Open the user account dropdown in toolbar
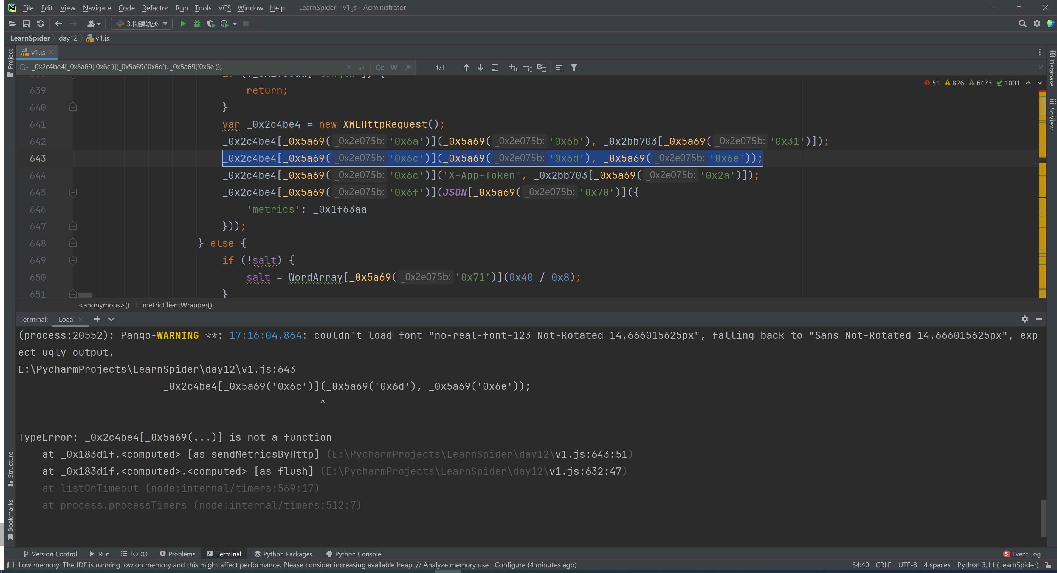The height and width of the screenshot is (573, 1057). [94, 24]
